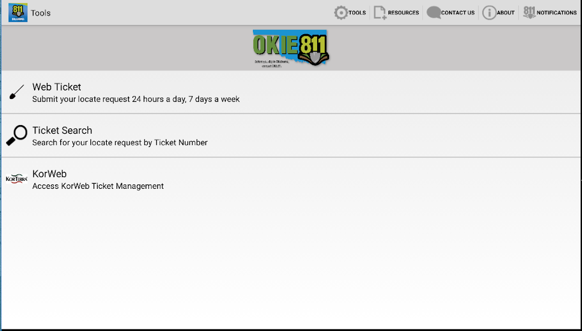
Task: Click the Ticket Search description text
Action: (120, 142)
